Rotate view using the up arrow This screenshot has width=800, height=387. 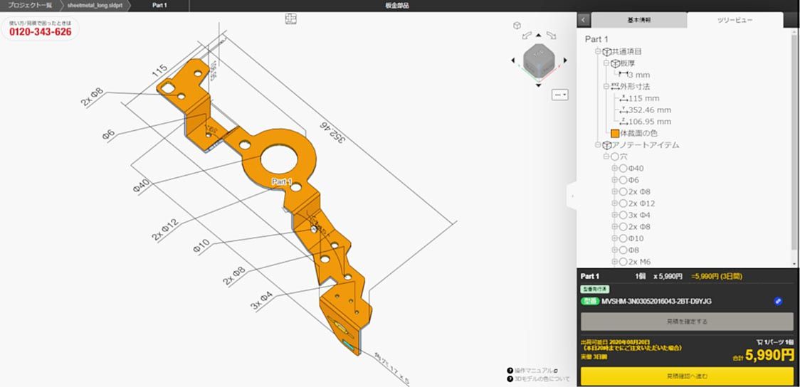(538, 35)
